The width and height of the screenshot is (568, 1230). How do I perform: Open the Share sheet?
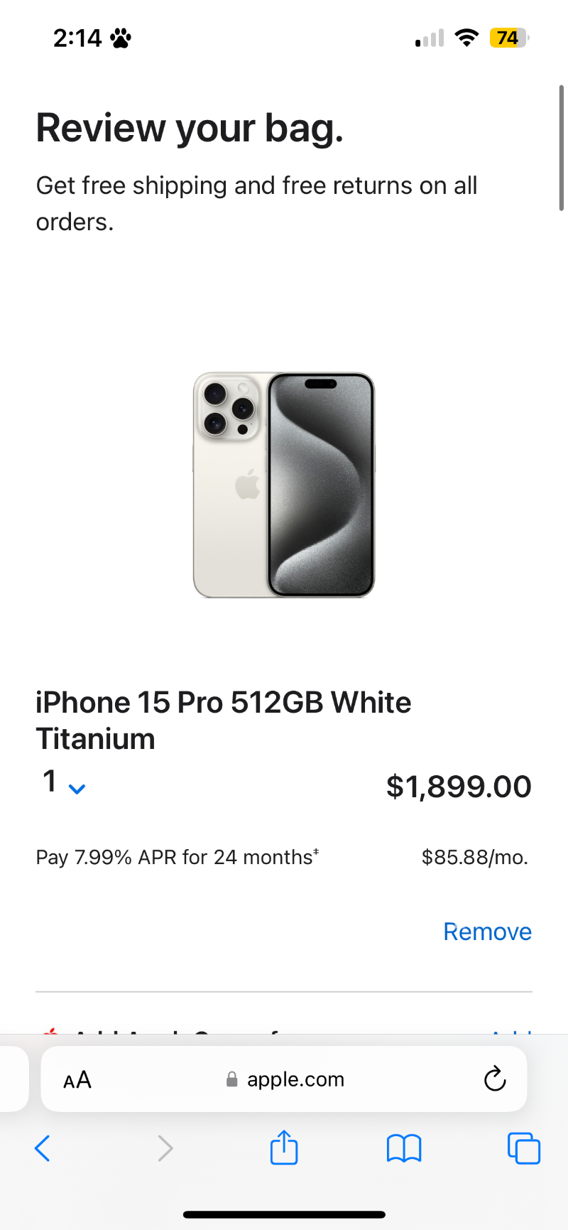pos(284,1147)
